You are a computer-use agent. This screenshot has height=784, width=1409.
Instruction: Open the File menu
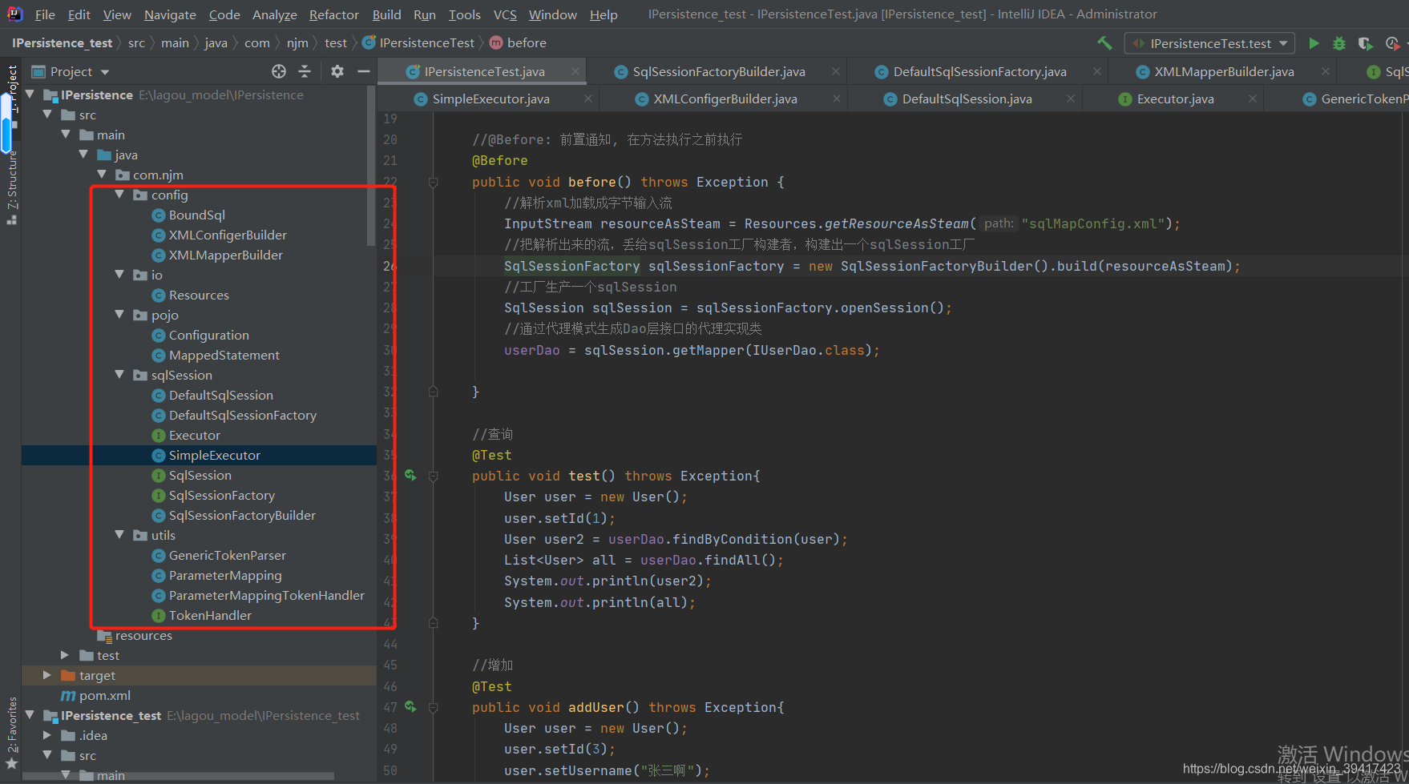point(45,14)
